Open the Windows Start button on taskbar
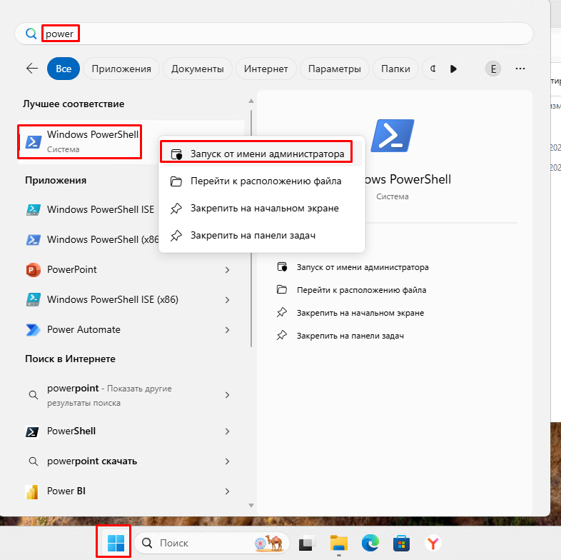The height and width of the screenshot is (560, 561). click(116, 543)
